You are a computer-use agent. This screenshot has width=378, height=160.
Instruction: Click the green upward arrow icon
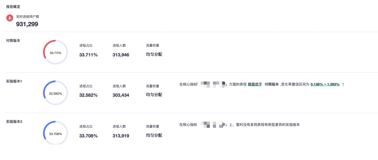[x=343, y=84]
